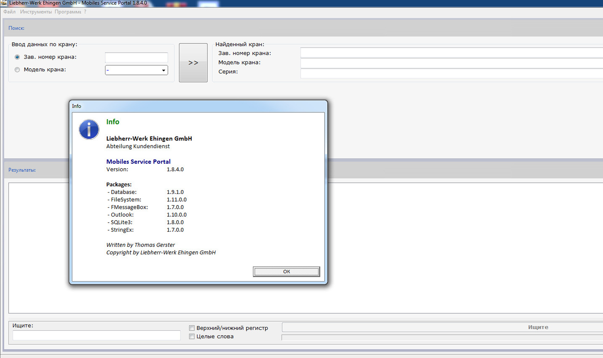Expand the Модель крана dropdown
The width and height of the screenshot is (603, 358).
tap(164, 70)
